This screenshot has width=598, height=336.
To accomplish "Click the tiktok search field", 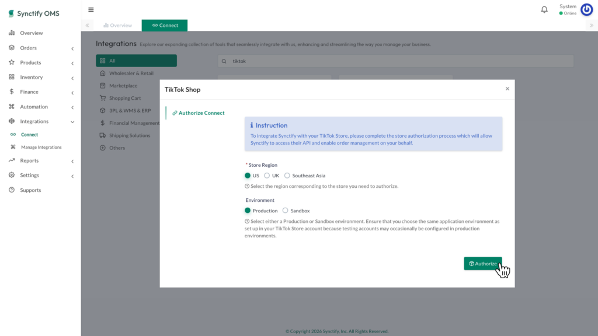I will pos(395,61).
